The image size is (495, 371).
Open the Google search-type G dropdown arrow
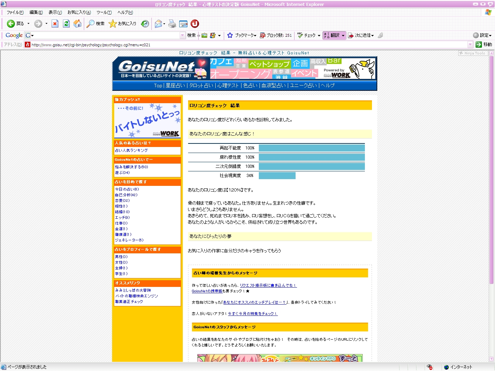pyautogui.click(x=32, y=35)
